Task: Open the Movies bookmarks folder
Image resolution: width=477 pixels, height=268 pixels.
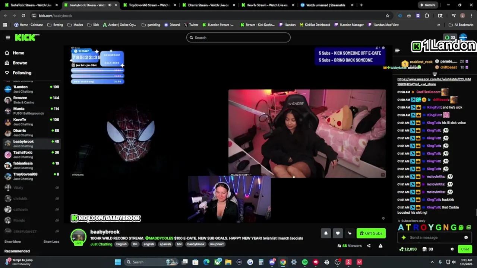Action: pos(75,25)
